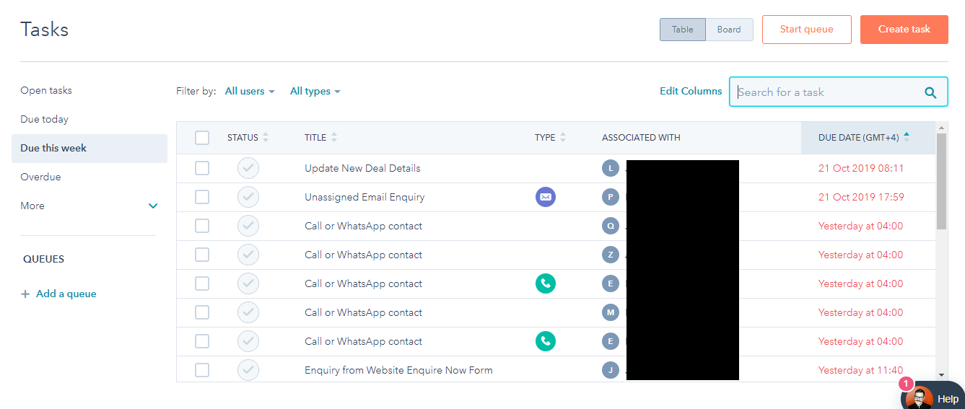Switch to Board view
Image resolution: width=965 pixels, height=409 pixels.
(729, 30)
